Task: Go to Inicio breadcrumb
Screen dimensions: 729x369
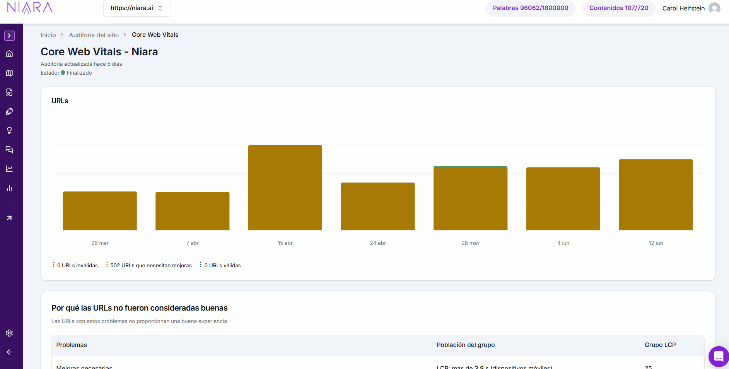Action: pyautogui.click(x=48, y=35)
